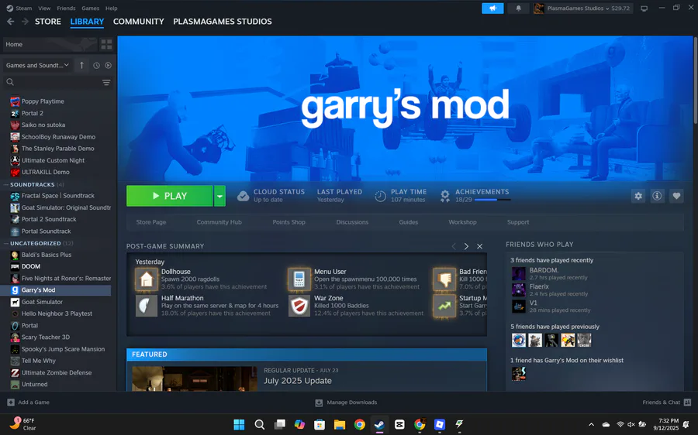Open the Guides link

coord(408,222)
